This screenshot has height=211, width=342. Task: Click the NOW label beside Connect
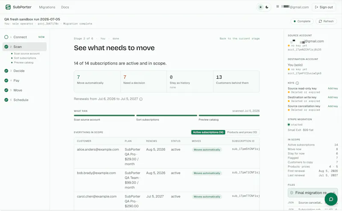point(41,37)
